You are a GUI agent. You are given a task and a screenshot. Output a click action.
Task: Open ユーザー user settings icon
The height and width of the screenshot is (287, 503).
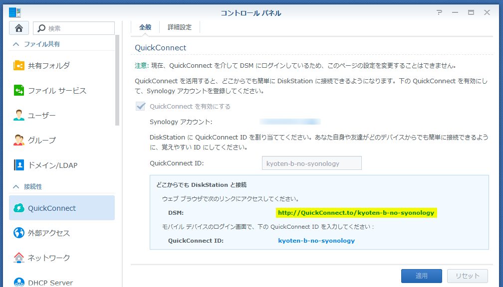pyautogui.click(x=19, y=115)
